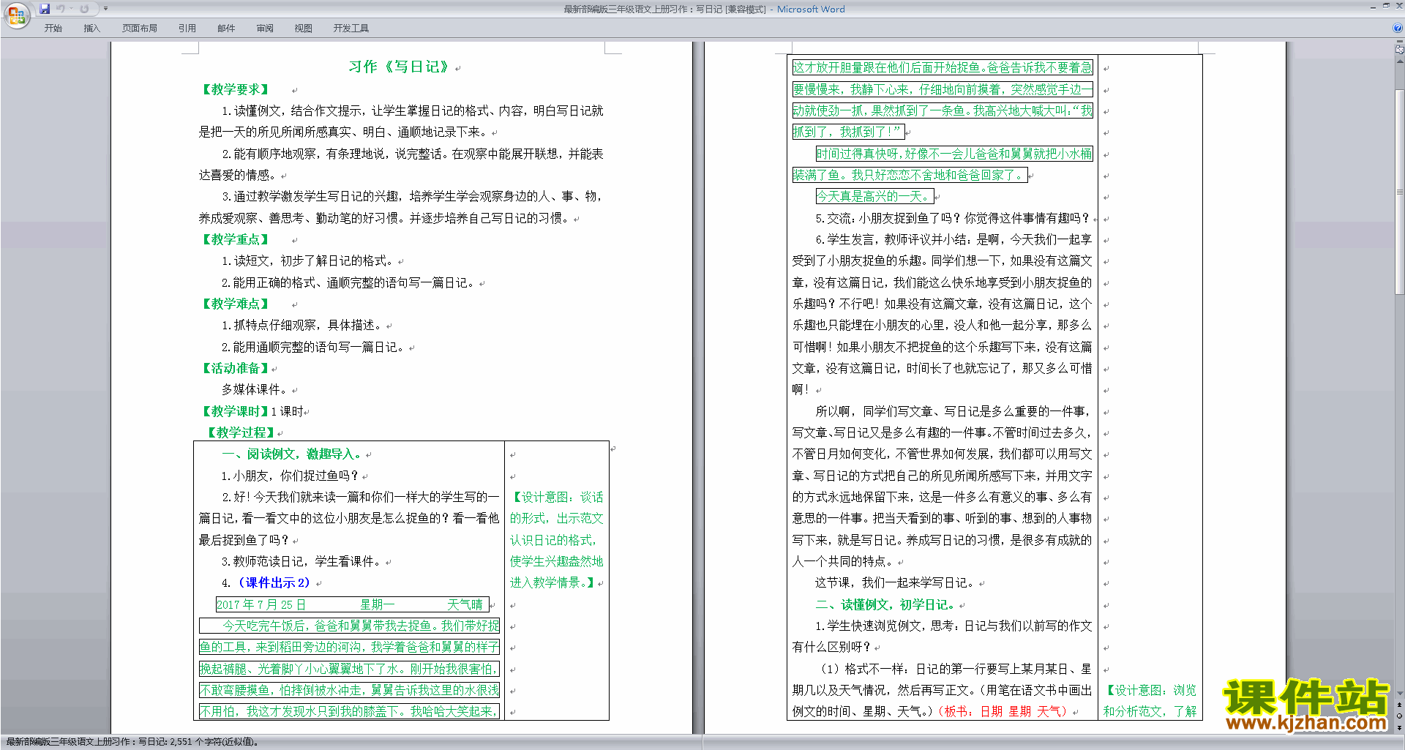Viewport: 1405px width, 750px height.
Task: Click the vertical scrollbar up arrow
Action: coord(1399,61)
